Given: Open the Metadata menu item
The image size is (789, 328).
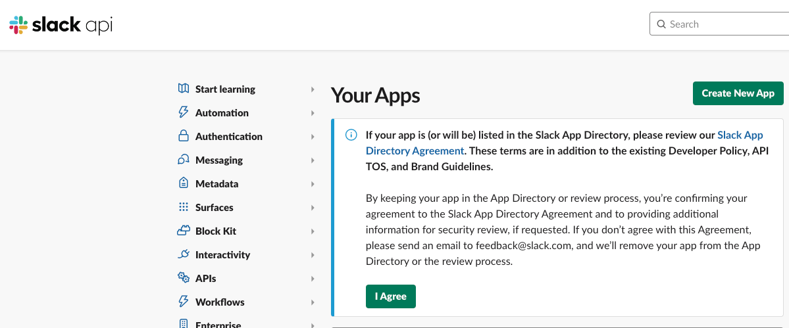Looking at the screenshot, I should 217,184.
